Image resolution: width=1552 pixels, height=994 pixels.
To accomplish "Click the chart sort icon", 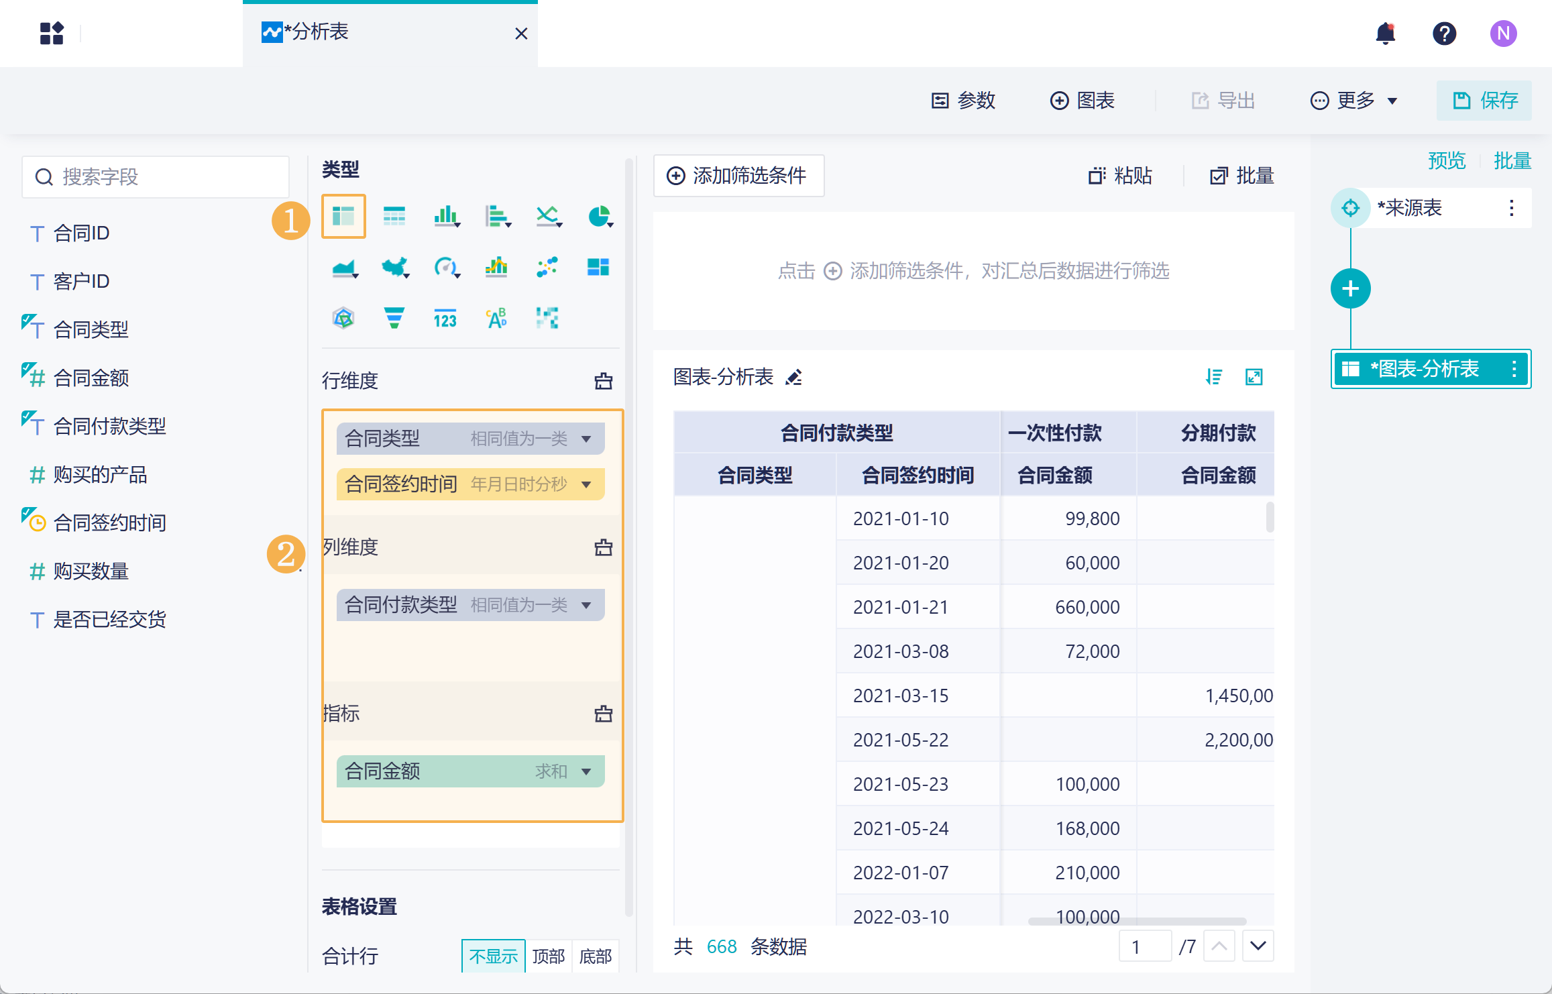I will [1213, 377].
